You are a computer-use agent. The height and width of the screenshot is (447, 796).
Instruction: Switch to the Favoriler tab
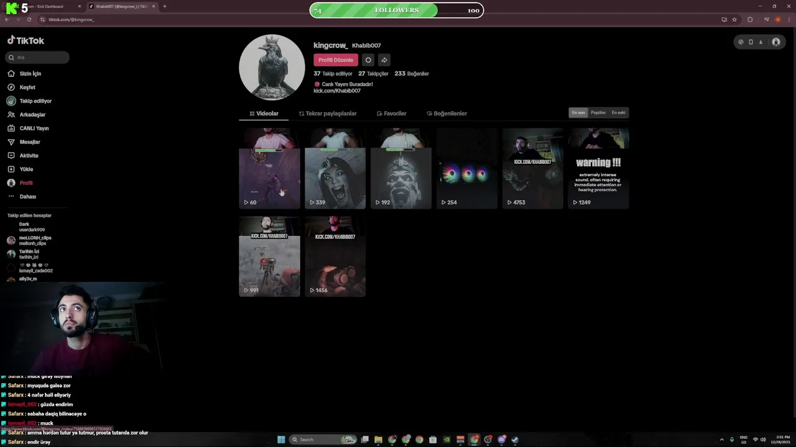click(x=391, y=114)
